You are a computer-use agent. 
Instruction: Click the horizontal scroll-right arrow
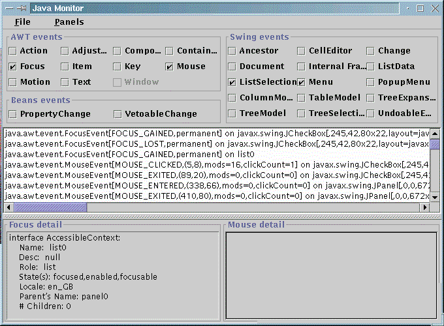tap(424, 207)
